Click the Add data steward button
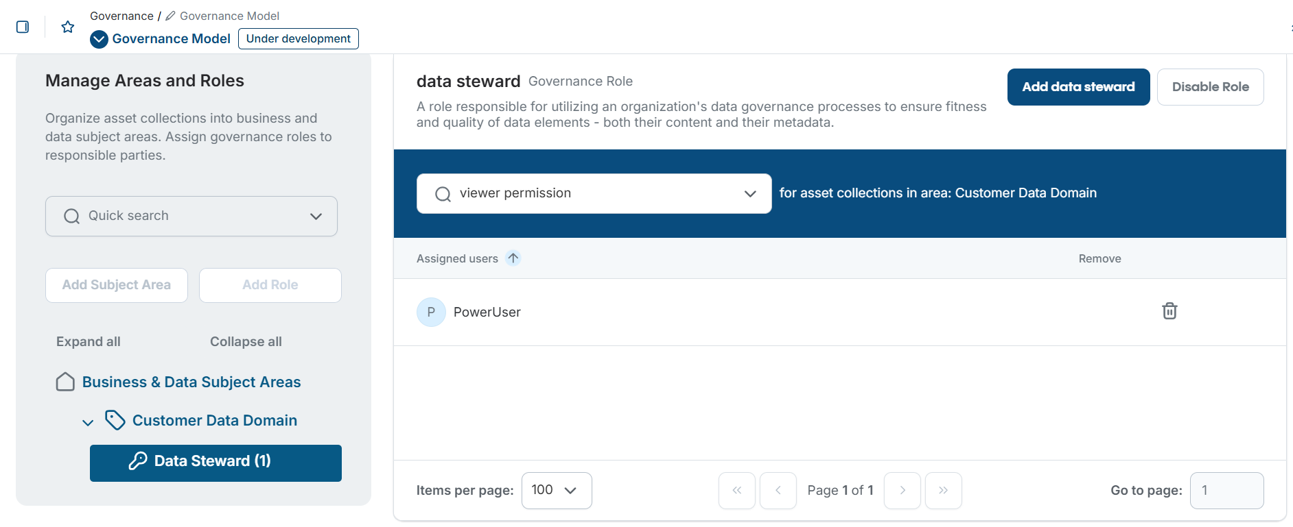This screenshot has width=1293, height=527. coord(1077,87)
